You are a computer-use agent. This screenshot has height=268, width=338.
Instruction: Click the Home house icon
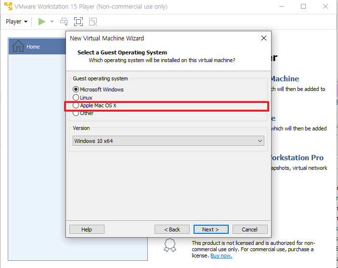(x=18, y=46)
